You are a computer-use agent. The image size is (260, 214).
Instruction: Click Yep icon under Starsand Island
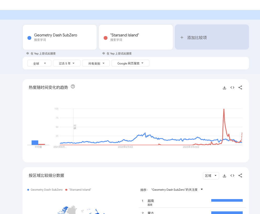point(104,53)
